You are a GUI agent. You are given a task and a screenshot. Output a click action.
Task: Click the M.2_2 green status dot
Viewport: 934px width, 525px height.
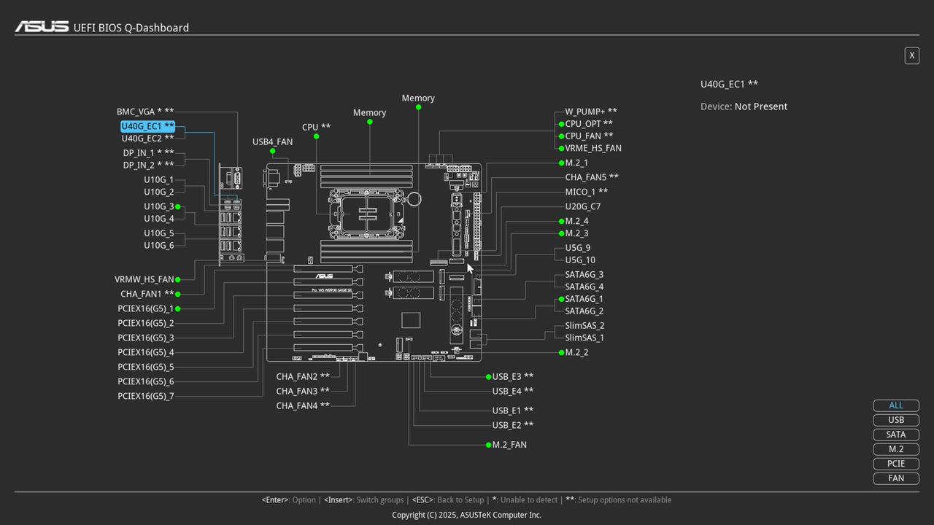(560, 352)
